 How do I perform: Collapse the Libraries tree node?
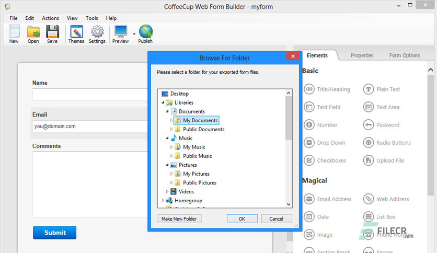pos(163,102)
